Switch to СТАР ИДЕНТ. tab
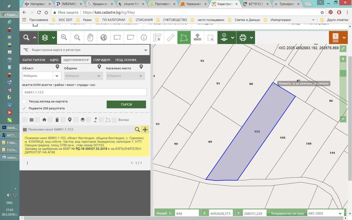352x220 pixels. click(x=102, y=60)
